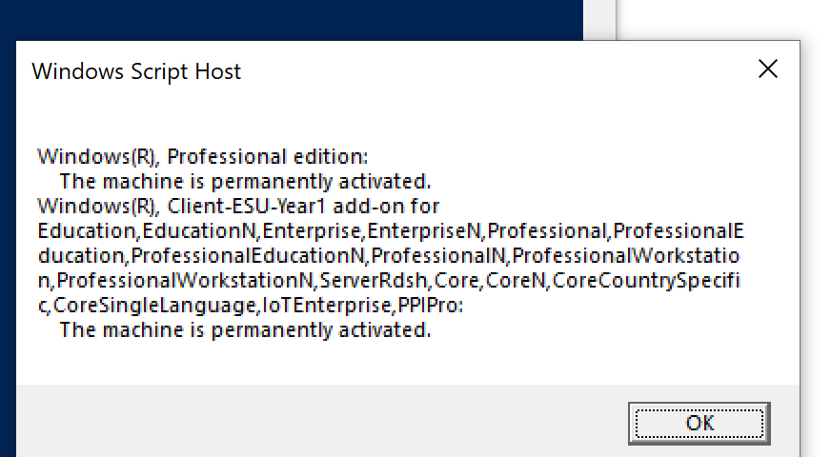831x457 pixels.
Task: Close the Windows Script Host dialog
Action: [x=767, y=70]
